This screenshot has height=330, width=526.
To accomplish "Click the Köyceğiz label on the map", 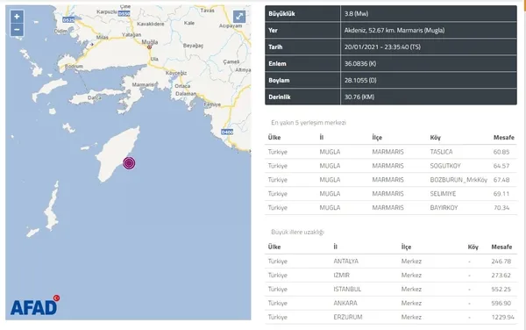I will 176,73.
